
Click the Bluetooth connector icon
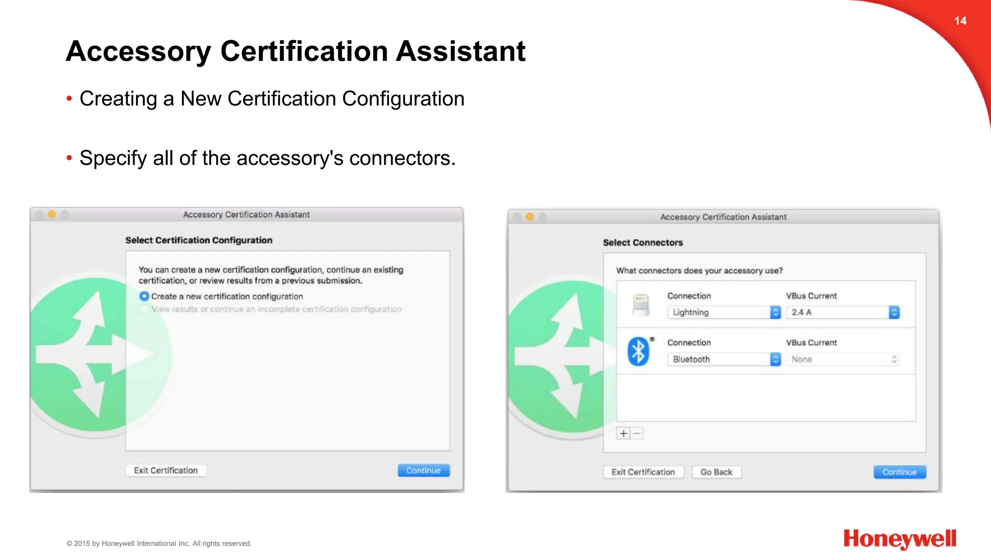pyautogui.click(x=638, y=352)
